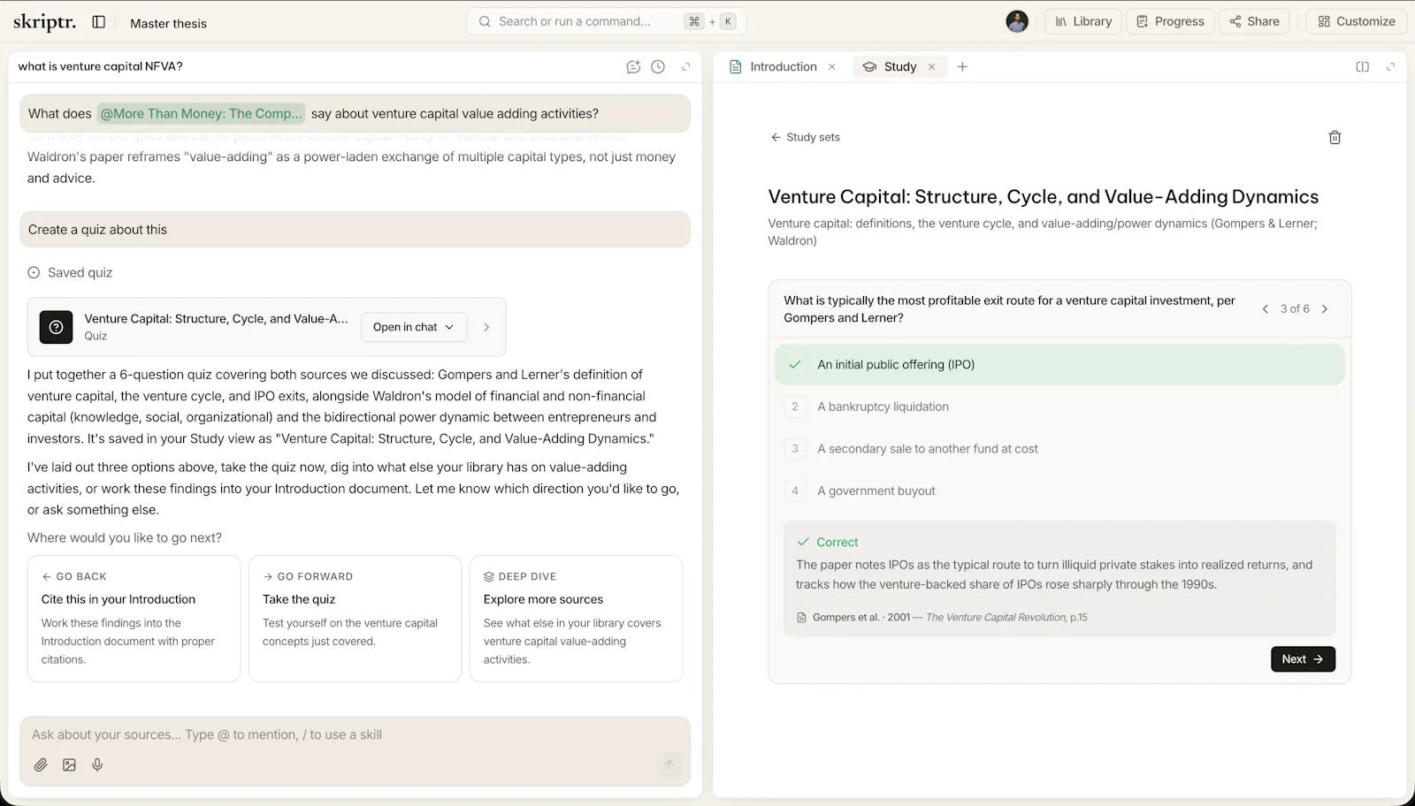This screenshot has height=806, width=1415.
Task: Open the Progress view
Action: coord(1170,21)
